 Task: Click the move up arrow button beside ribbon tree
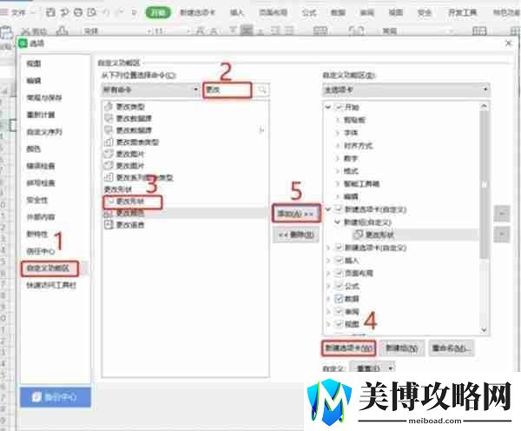pos(502,214)
